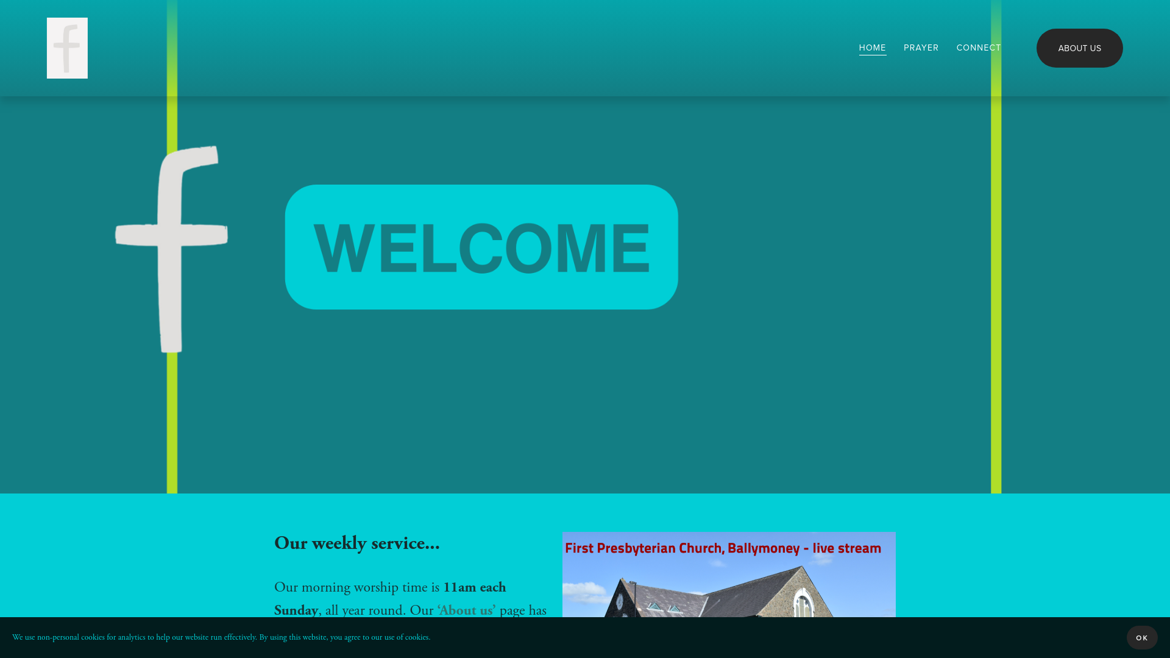This screenshot has width=1170, height=658.
Task: Click the About Us button
Action: click(x=1079, y=48)
